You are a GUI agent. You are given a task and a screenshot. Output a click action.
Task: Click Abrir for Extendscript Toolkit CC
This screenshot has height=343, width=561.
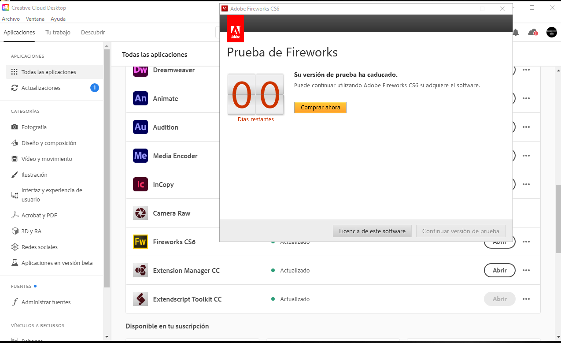(x=499, y=299)
